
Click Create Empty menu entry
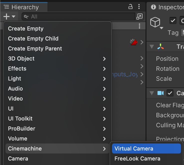[26, 28]
